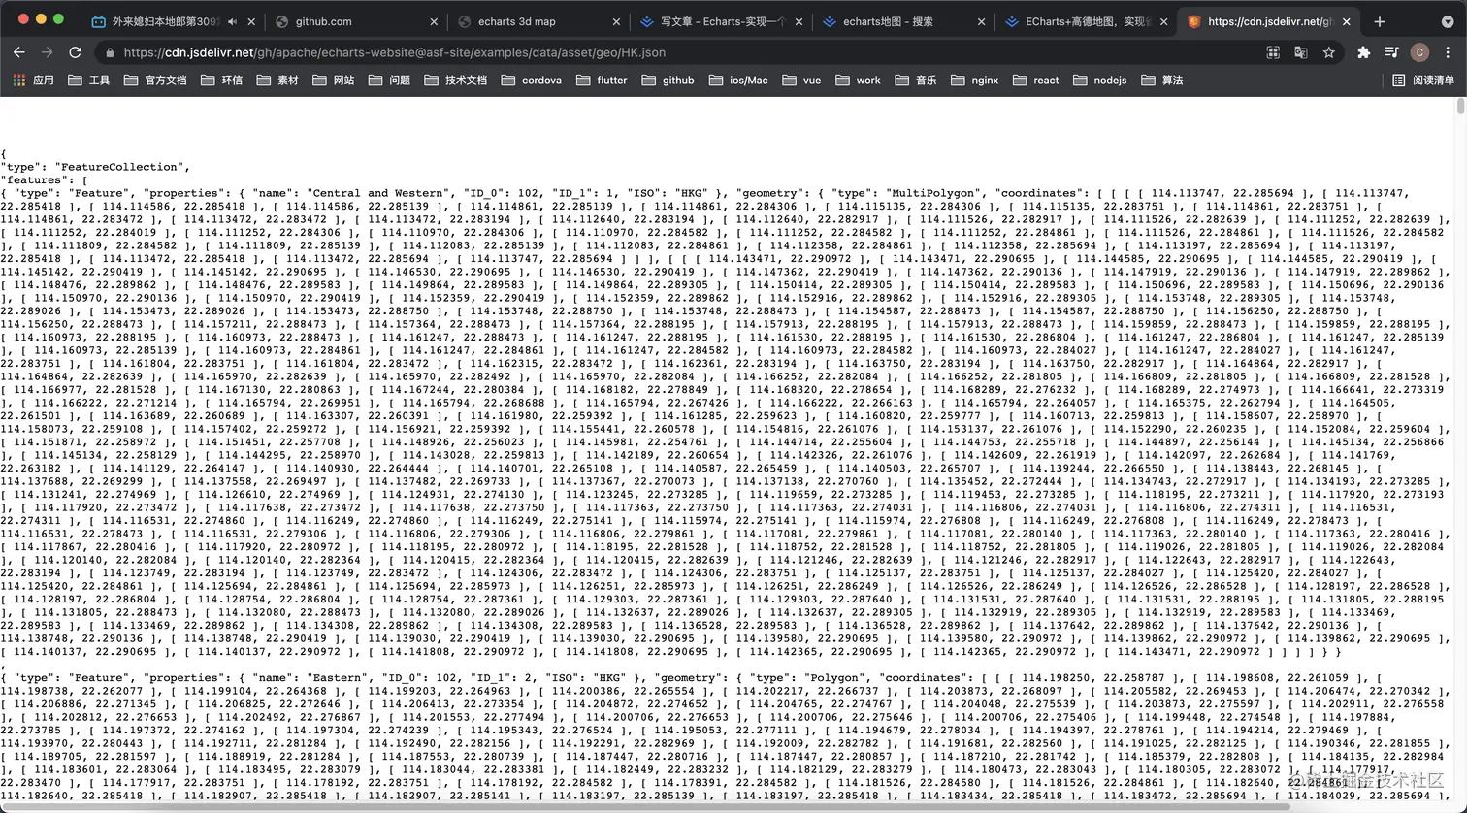The height and width of the screenshot is (813, 1467).
Task: Open the Extensions puzzle icon
Action: coord(1363,52)
